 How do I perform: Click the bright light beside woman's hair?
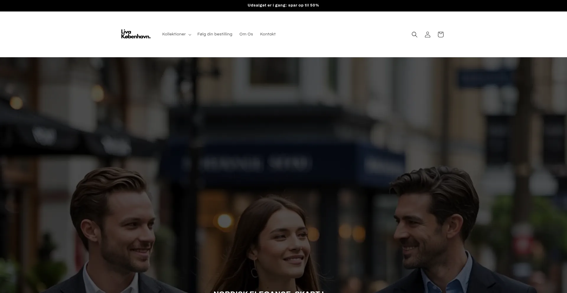click(x=224, y=221)
